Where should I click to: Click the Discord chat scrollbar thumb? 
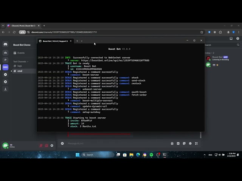pyautogui.click(x=200, y=135)
